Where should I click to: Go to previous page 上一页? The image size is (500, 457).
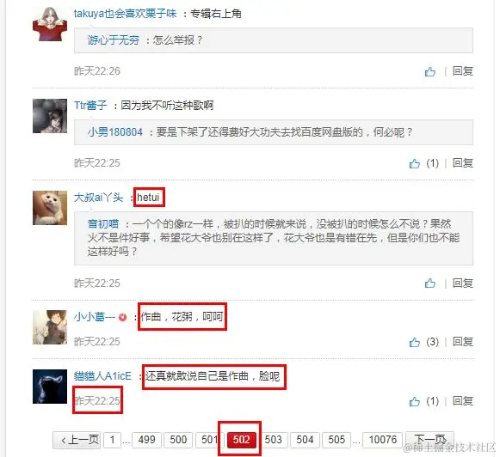[x=77, y=440]
